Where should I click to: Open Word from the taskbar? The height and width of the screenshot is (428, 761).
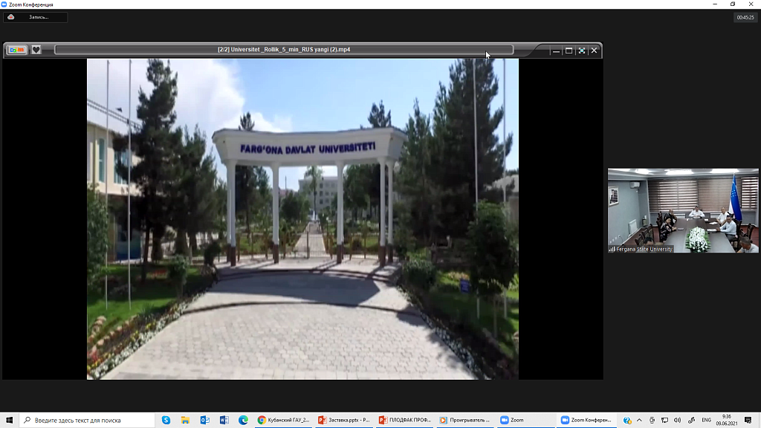click(x=224, y=421)
